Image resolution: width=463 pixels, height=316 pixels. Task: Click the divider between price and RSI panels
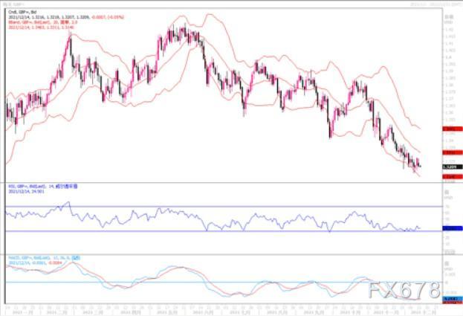point(224,182)
